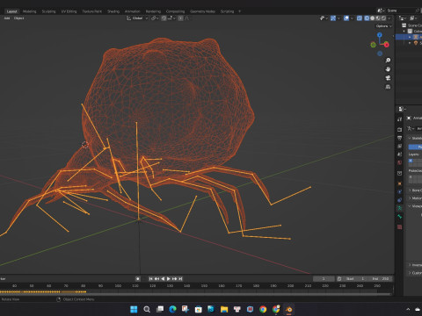The width and height of the screenshot is (422, 316).
Task: Open the World properties tab
Action: click(x=400, y=162)
